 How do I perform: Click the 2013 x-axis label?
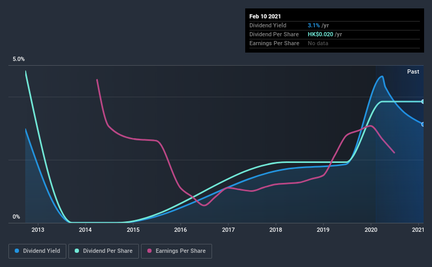tap(38, 230)
